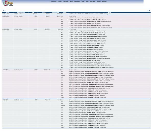Open the Casino dropdown menu

[x=60, y=2]
